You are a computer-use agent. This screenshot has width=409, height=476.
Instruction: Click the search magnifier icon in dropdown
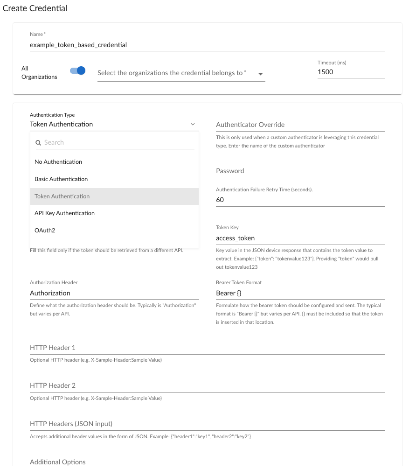[39, 143]
